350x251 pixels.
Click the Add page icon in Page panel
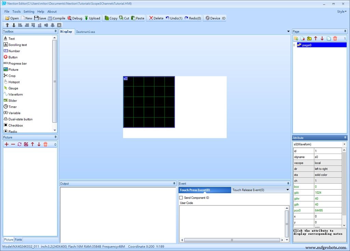[296, 38]
